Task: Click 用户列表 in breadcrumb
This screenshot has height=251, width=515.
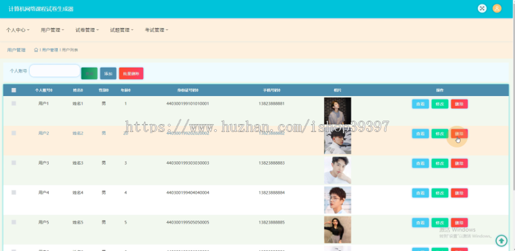Action: 70,50
